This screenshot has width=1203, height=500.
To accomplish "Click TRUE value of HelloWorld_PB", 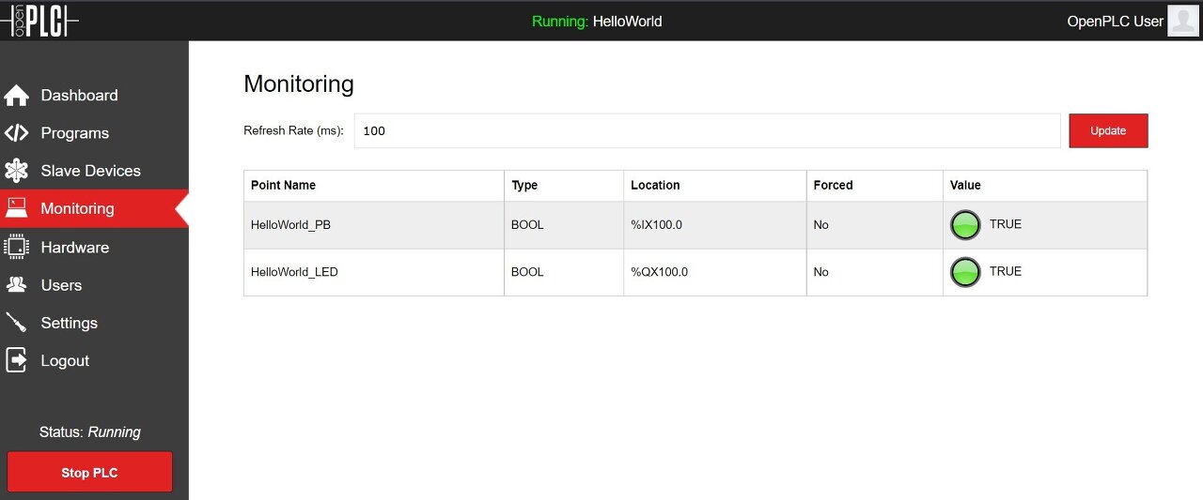I will pos(1005,224).
